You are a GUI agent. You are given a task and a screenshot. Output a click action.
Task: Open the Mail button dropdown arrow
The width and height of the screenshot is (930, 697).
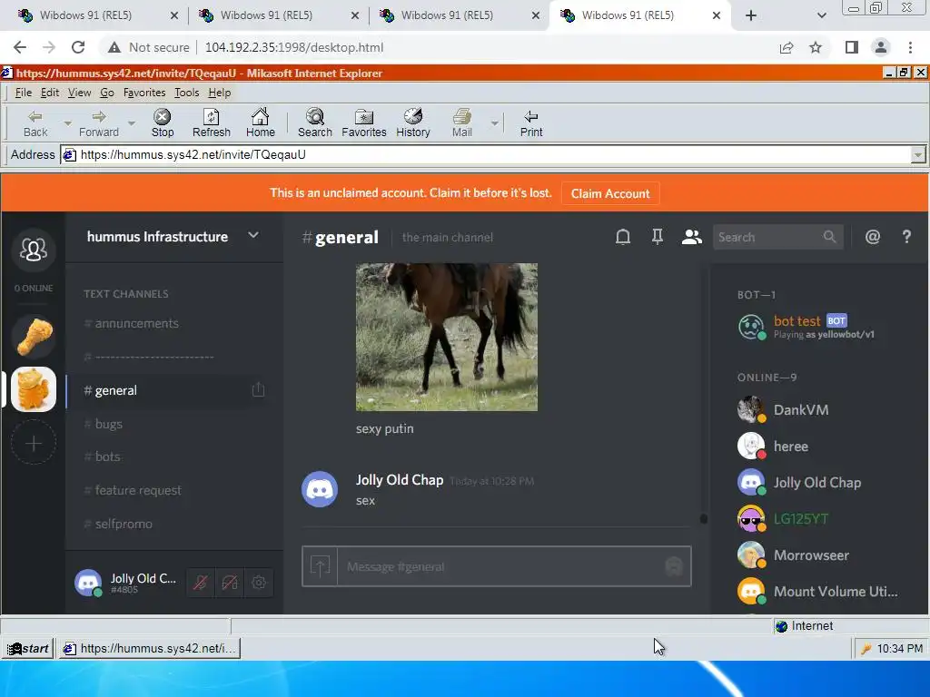(x=494, y=123)
